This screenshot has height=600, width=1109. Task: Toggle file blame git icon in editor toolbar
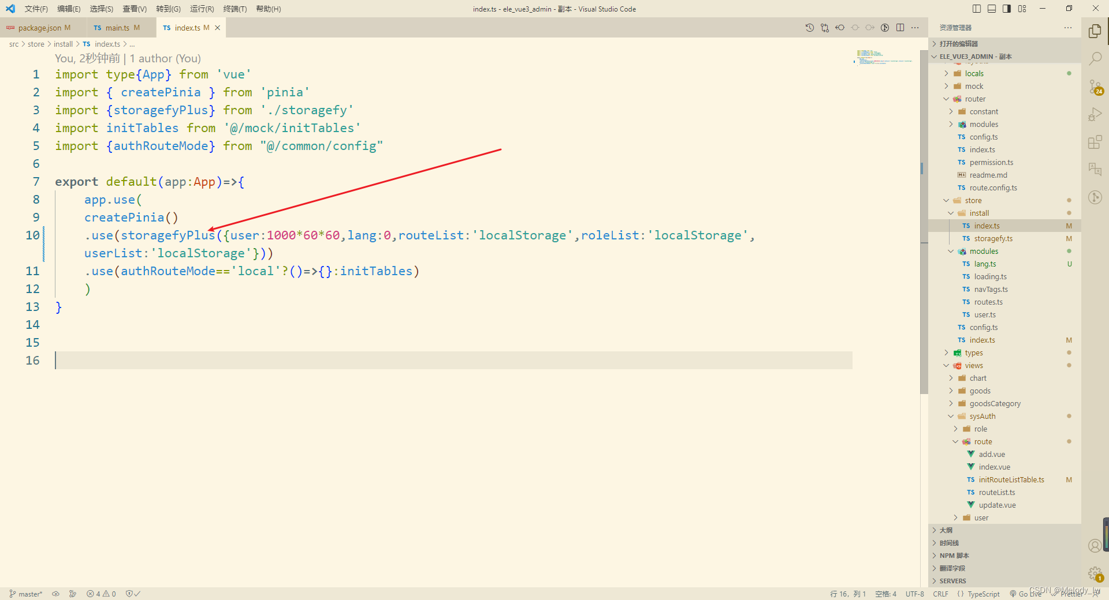[885, 28]
